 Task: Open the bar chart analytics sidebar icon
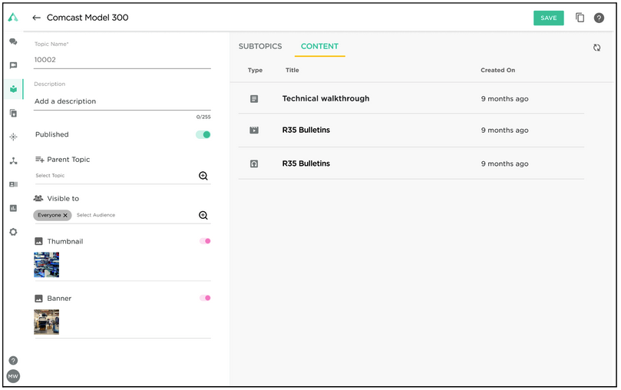coord(14,208)
